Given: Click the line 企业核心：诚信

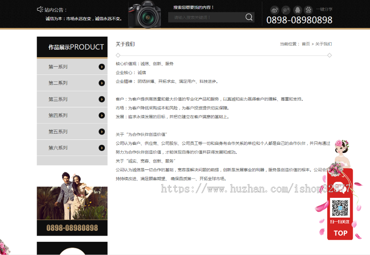Looking at the screenshot, I should click(x=131, y=72).
